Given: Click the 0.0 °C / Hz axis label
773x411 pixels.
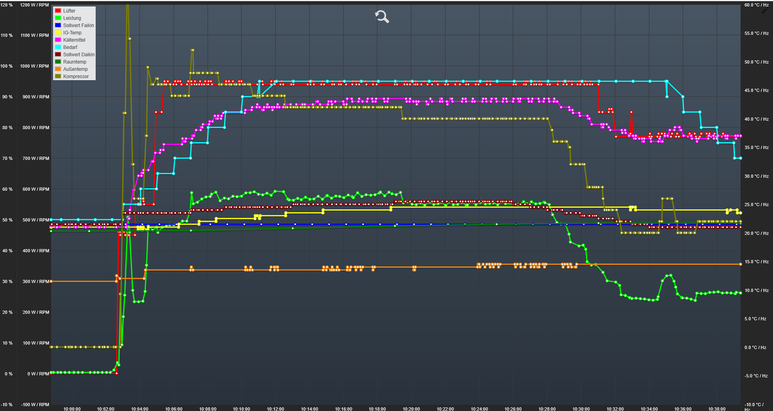Looking at the screenshot, I should pyautogui.click(x=755, y=347).
